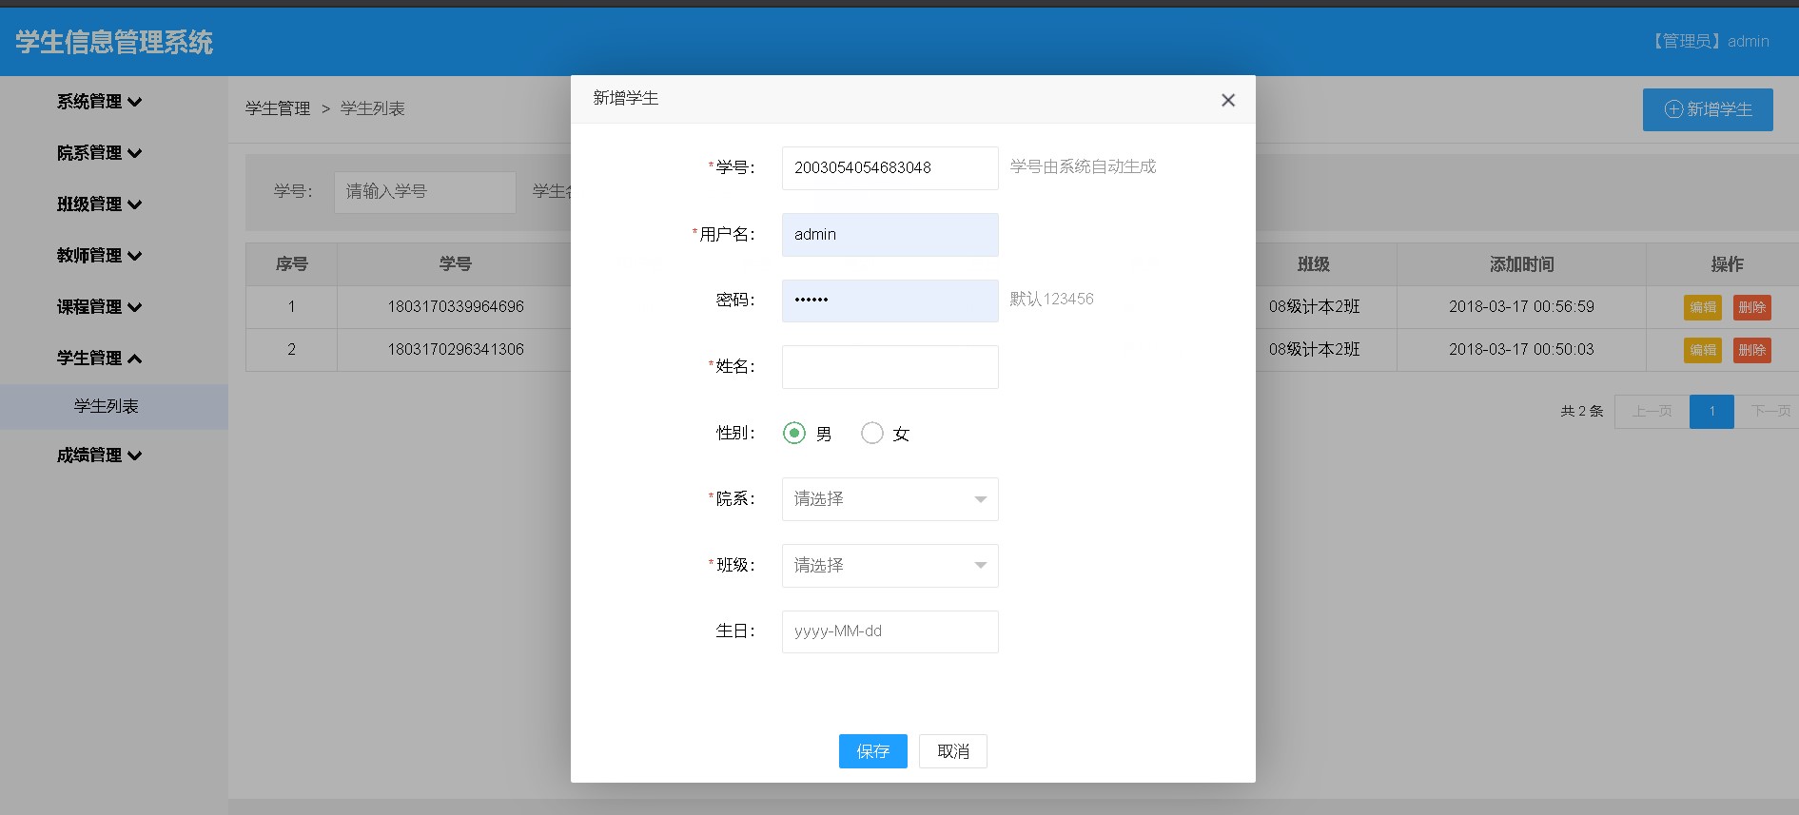
Task: Click the 共 2 条 total count
Action: [x=1582, y=411]
